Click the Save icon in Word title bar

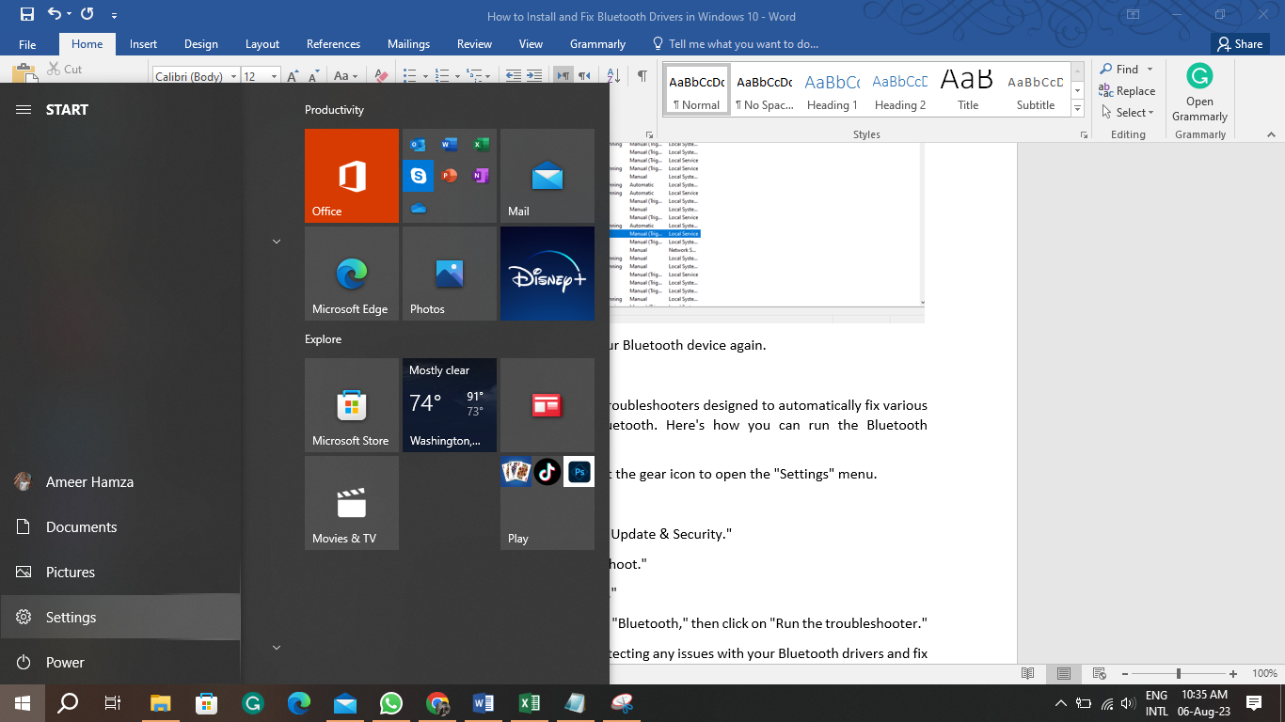pyautogui.click(x=26, y=14)
